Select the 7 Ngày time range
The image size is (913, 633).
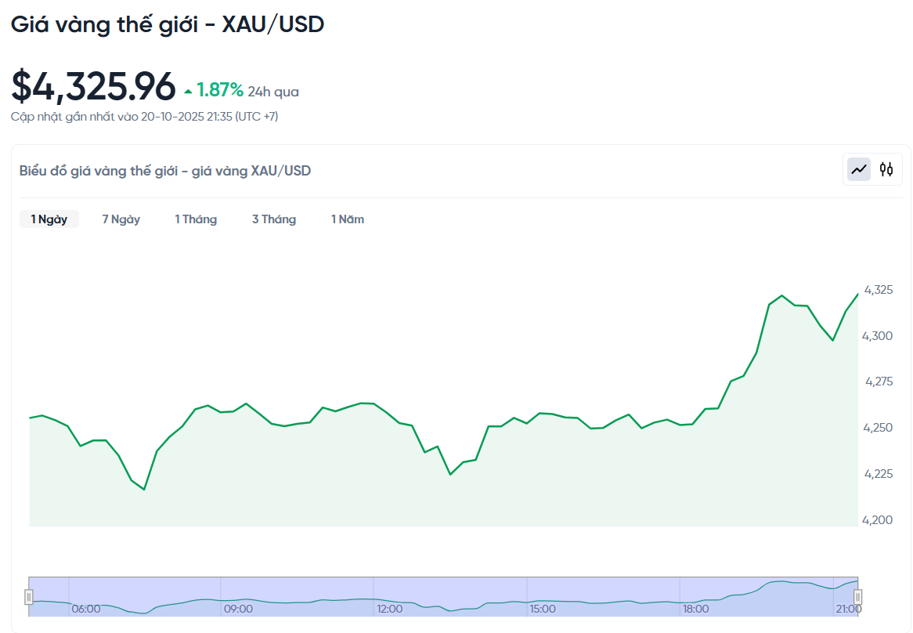click(121, 219)
